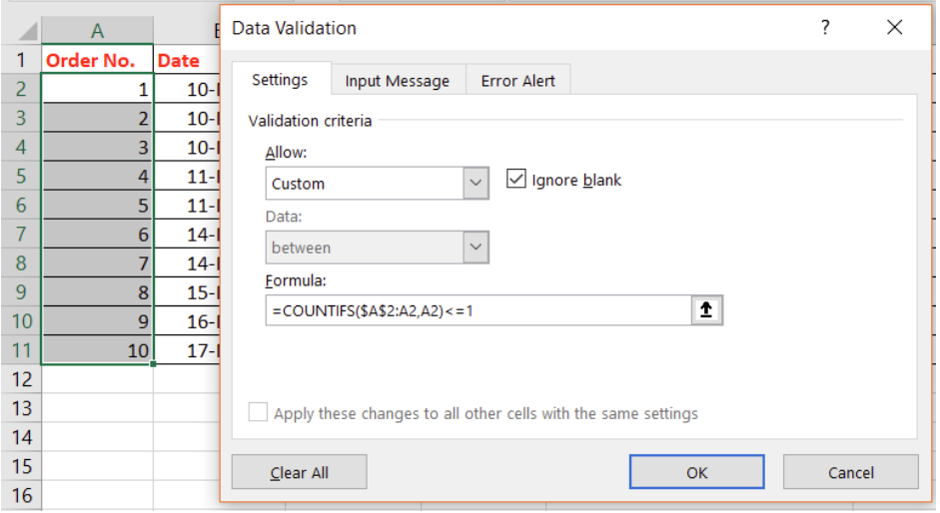This screenshot has width=940, height=513.
Task: Click the Help question mark icon
Action: pos(824,28)
